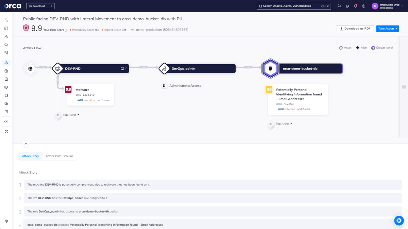Click the AdministratorAccess policy icon
This screenshot has width=408, height=229.
coord(164,86)
